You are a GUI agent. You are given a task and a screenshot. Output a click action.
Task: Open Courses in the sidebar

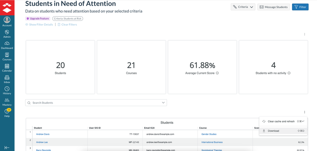[x=7, y=56]
